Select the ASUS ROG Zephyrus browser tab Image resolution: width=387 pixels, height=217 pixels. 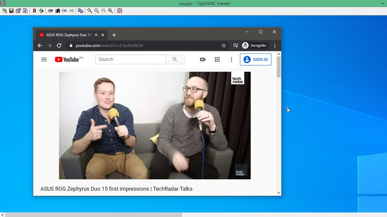point(68,35)
